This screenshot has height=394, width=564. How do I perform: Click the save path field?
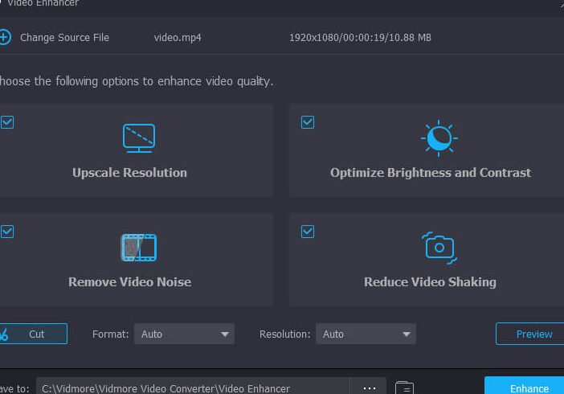click(193, 387)
